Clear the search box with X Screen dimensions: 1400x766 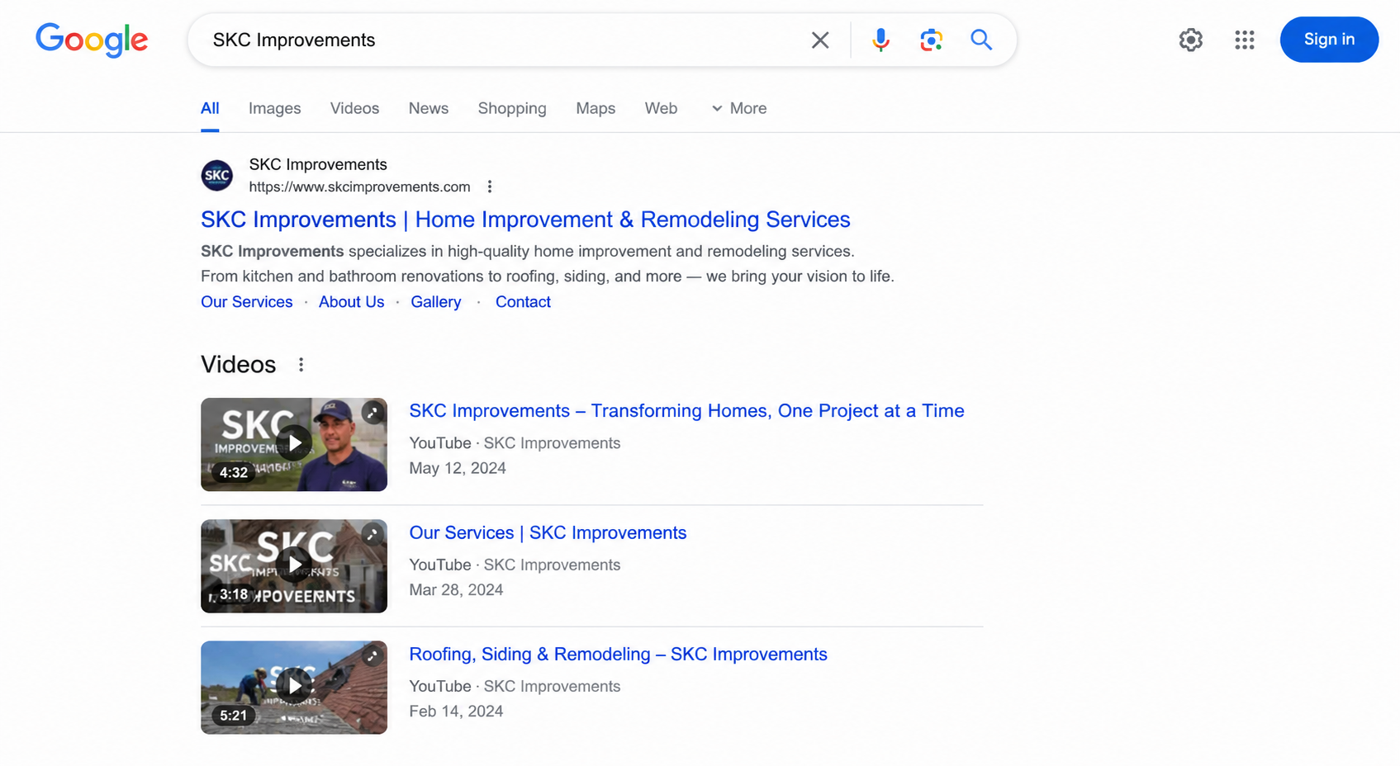pos(820,40)
